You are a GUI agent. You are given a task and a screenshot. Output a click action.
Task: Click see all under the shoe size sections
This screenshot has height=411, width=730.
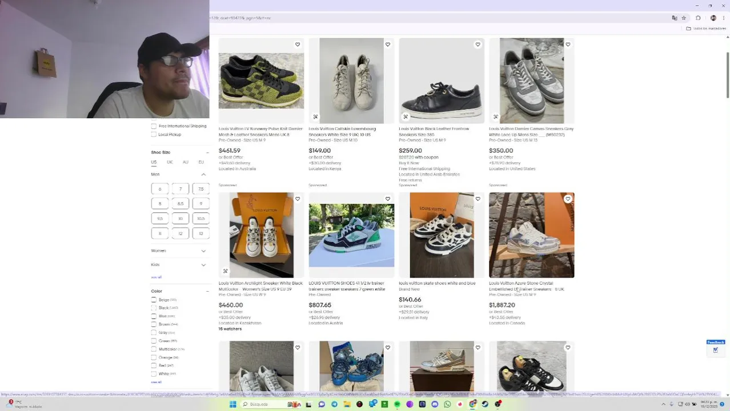pyautogui.click(x=156, y=277)
